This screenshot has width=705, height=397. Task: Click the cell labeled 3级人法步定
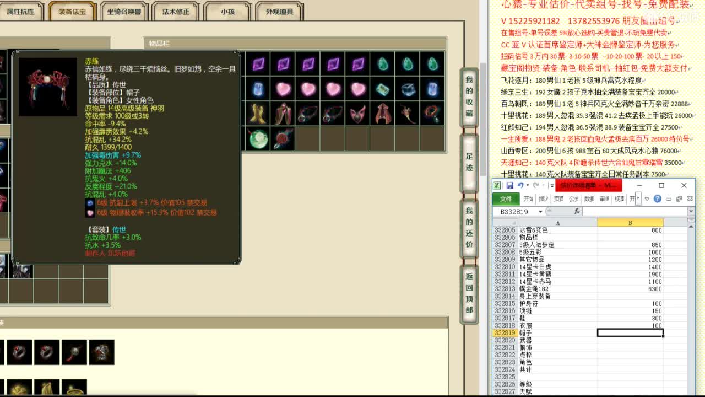click(x=557, y=245)
